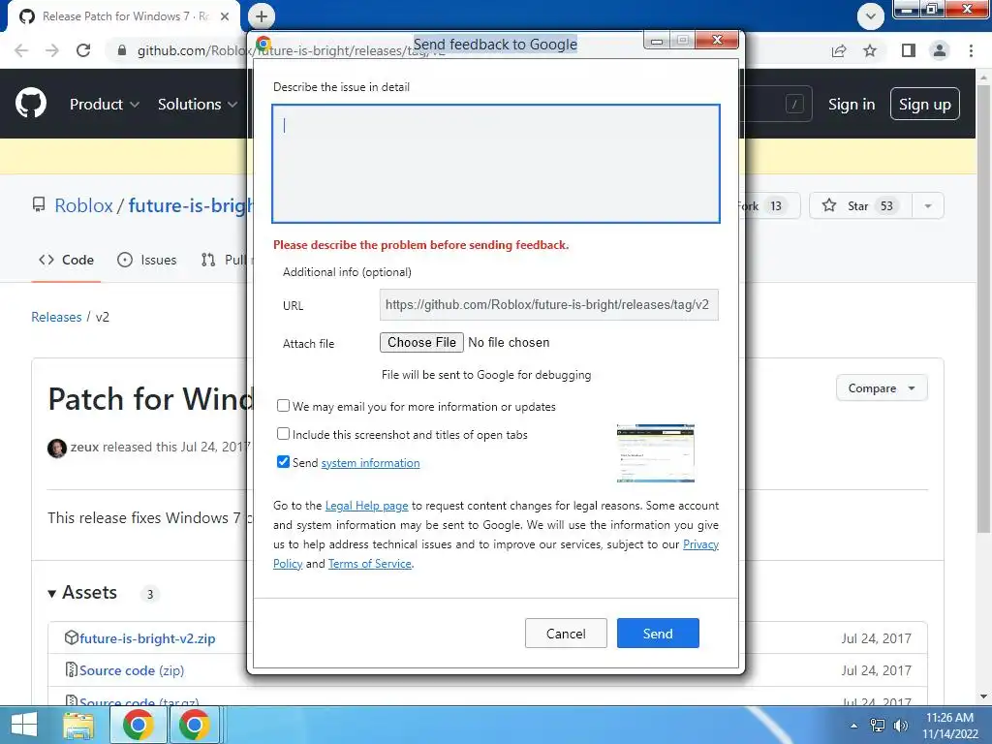Click the second Chrome taskbar icon
The width and height of the screenshot is (992, 744).
pos(194,725)
